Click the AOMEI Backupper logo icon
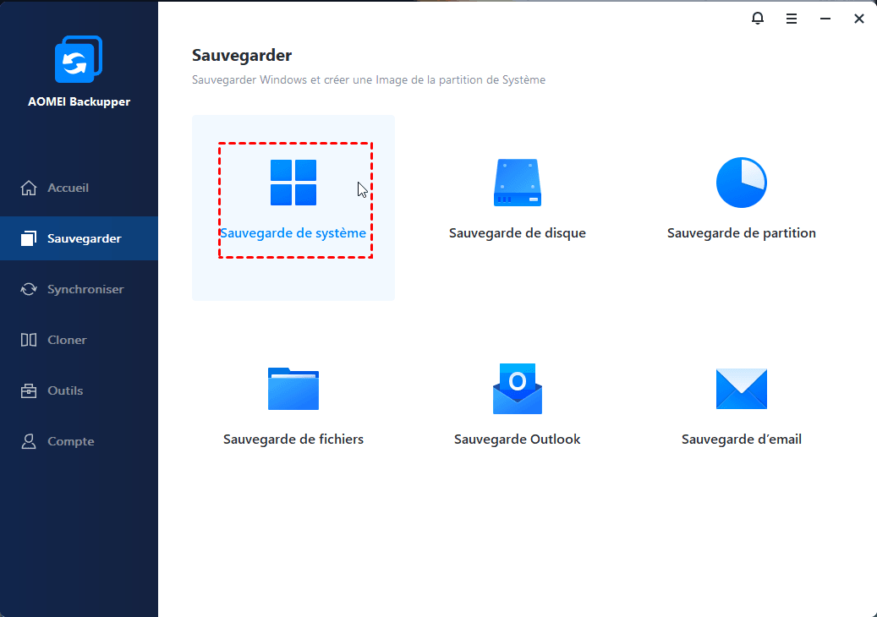Image resolution: width=877 pixels, height=617 pixels. tap(79, 59)
